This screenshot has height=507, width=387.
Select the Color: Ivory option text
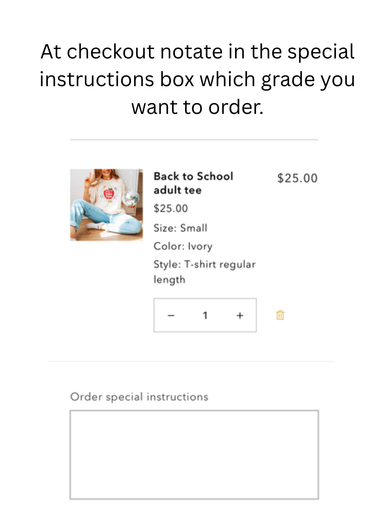click(x=183, y=246)
